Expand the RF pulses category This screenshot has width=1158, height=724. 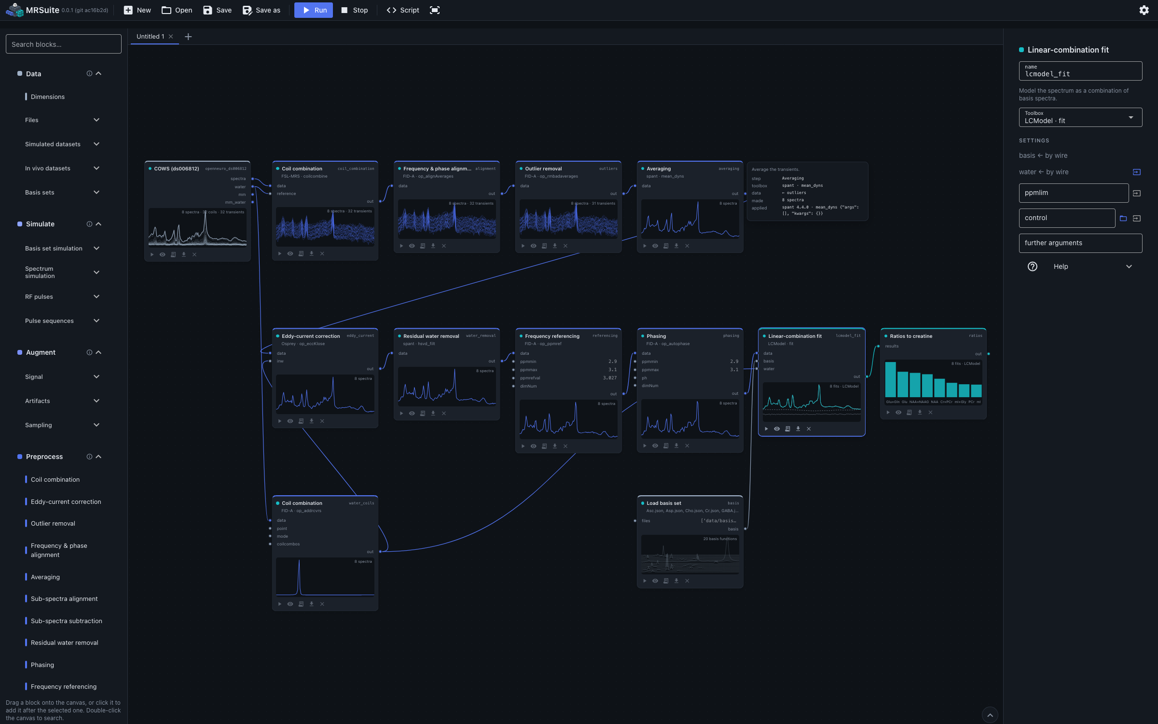(x=63, y=296)
